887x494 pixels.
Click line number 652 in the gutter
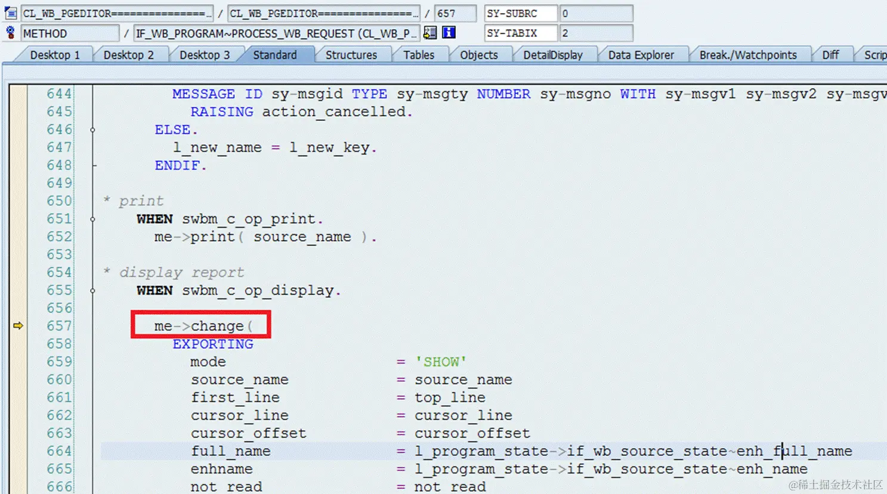point(59,237)
